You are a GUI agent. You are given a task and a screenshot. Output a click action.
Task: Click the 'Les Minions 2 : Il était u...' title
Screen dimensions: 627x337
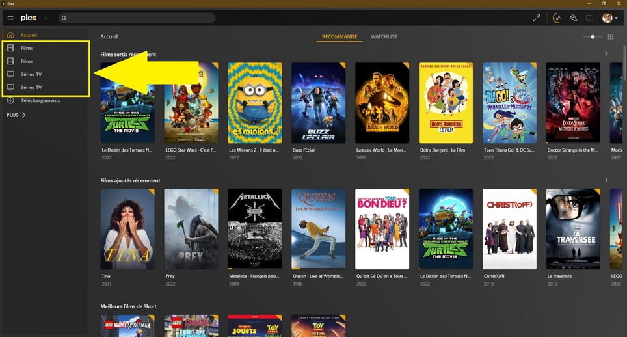254,150
